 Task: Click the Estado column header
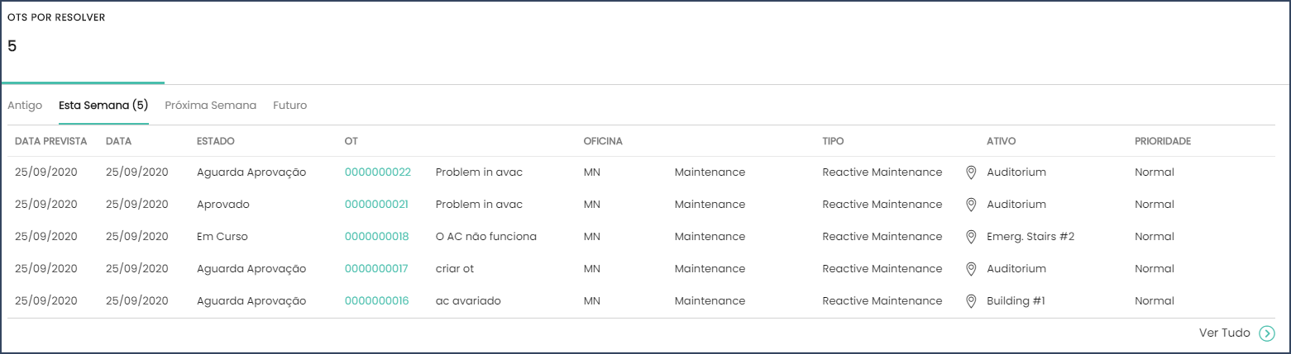[x=216, y=142]
